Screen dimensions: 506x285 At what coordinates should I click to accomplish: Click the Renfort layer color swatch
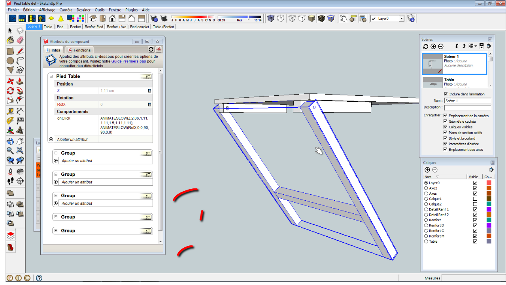click(x=489, y=220)
